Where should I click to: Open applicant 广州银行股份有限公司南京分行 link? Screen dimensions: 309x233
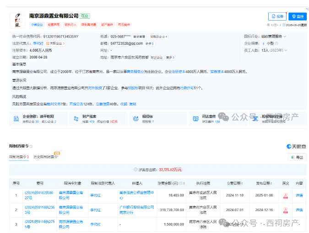click(x=136, y=210)
